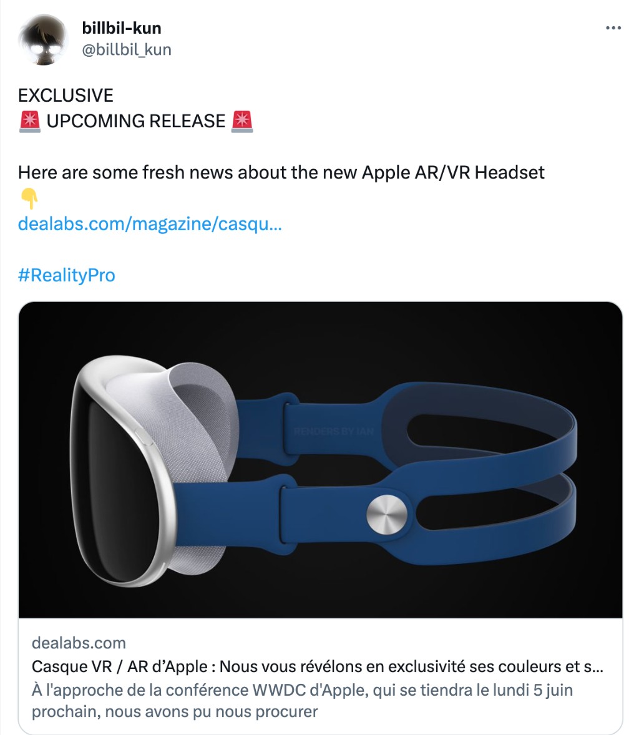Image resolution: width=639 pixels, height=735 pixels.
Task: Open the dealabs.com card domain text
Action: 79,643
